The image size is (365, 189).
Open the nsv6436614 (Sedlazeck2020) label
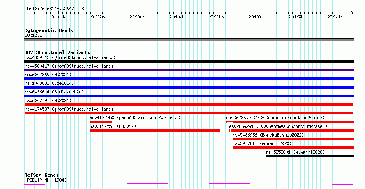click(x=57, y=92)
